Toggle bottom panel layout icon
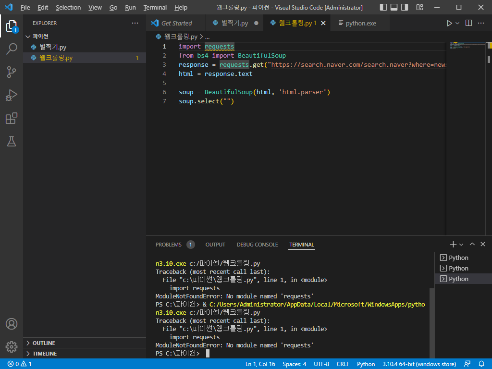 [x=394, y=7]
